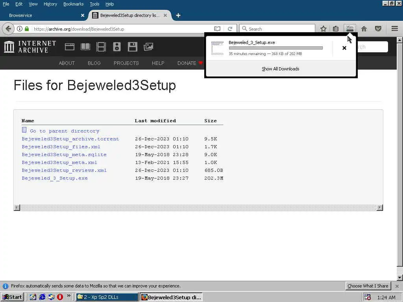The height and width of the screenshot is (302, 403).
Task: Open Internet Archive Web icon
Action: (x=69, y=47)
